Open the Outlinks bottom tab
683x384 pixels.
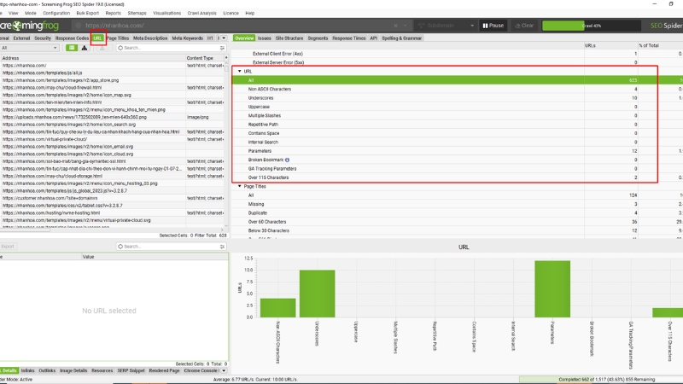coord(47,370)
